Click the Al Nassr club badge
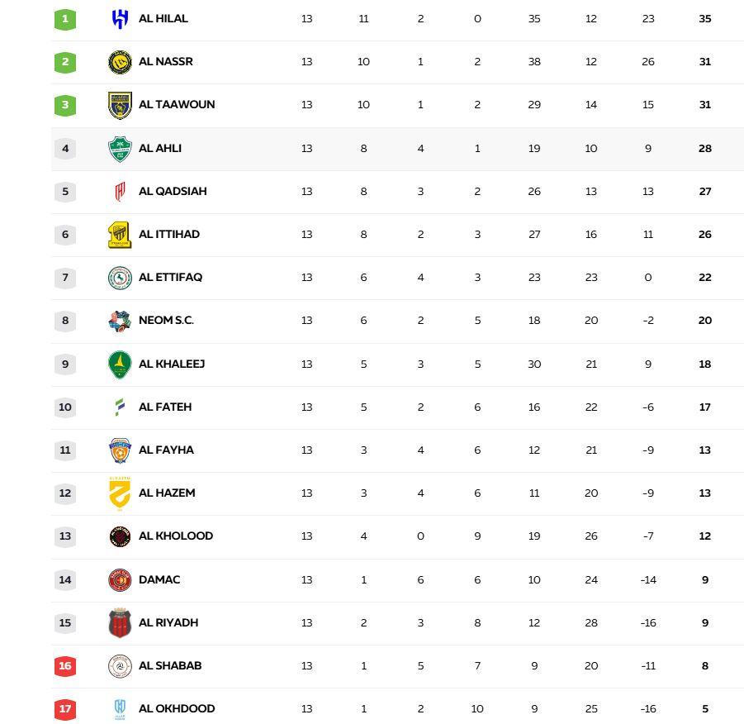Screen dimensions: 744x724 pyautogui.click(x=119, y=61)
